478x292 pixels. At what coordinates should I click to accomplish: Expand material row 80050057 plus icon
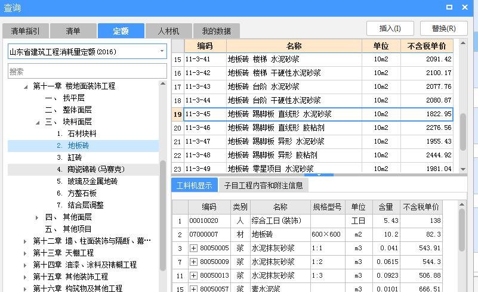(193, 288)
